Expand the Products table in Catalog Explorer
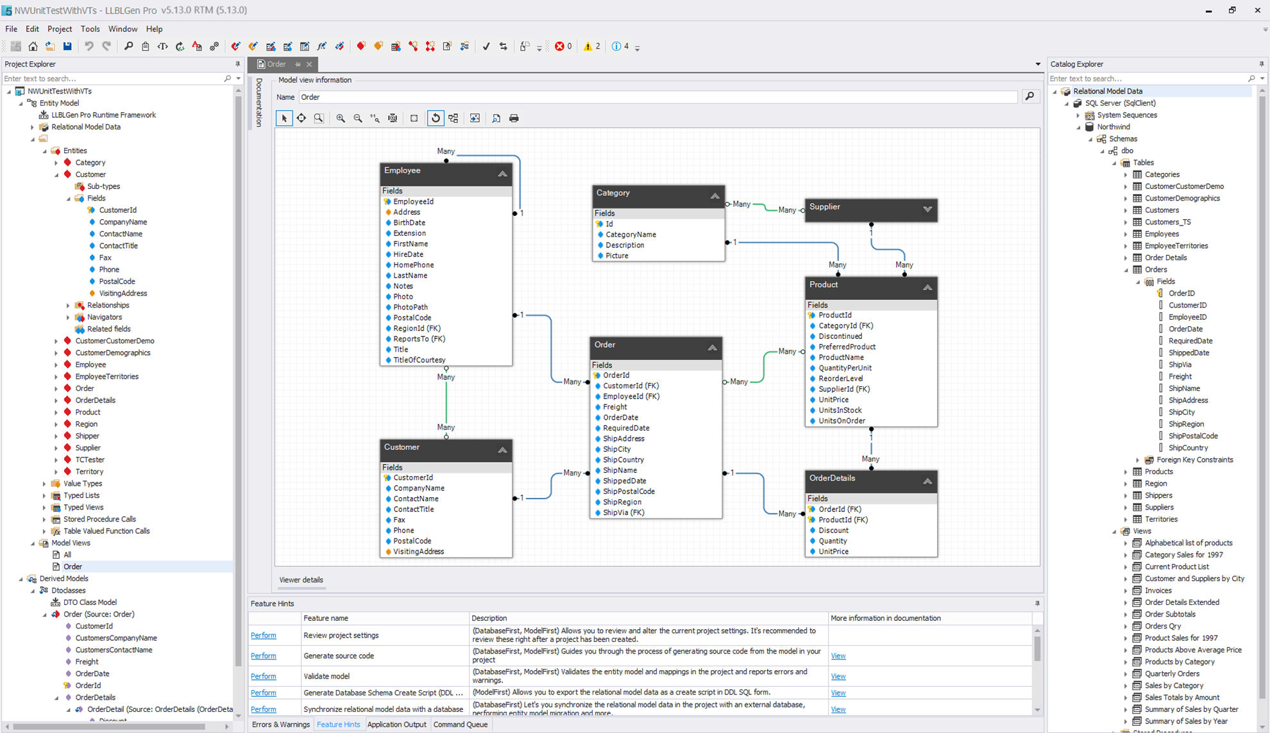The height and width of the screenshot is (733, 1270). tap(1126, 472)
